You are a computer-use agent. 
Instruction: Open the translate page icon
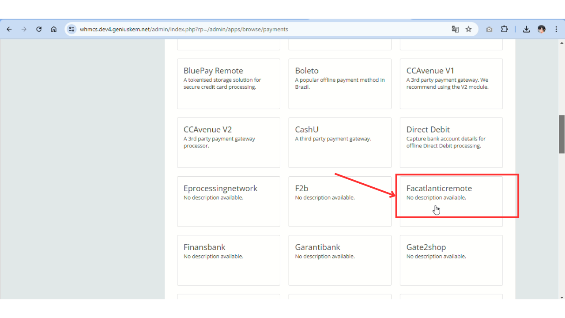(455, 29)
